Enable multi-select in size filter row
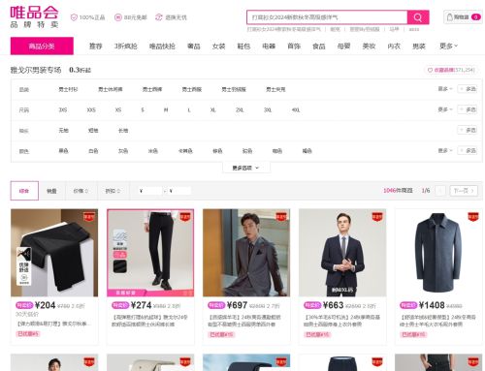Screen dimensions: 485x371 coord(468,109)
